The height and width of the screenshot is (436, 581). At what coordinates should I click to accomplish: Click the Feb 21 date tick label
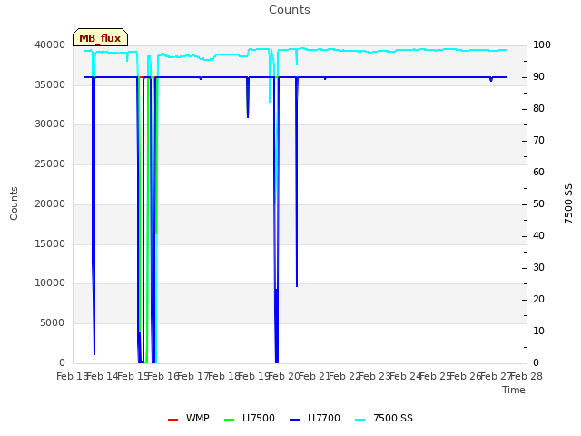coord(314,376)
